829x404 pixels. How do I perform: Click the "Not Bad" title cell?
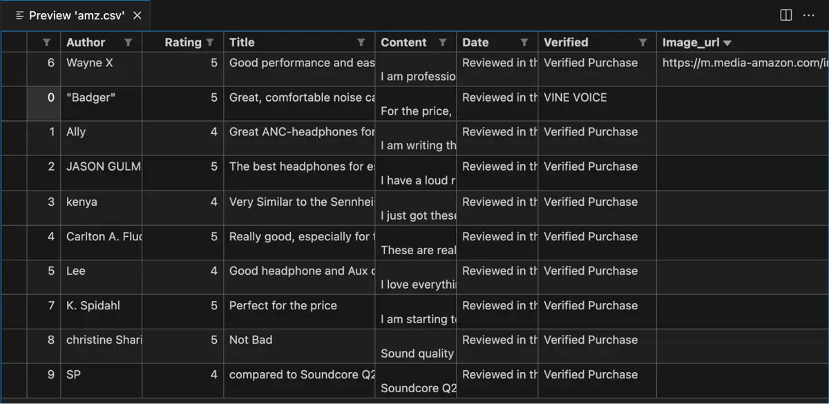pyautogui.click(x=251, y=340)
